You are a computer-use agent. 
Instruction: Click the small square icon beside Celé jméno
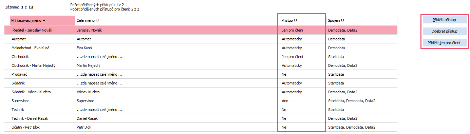coord(97,20)
